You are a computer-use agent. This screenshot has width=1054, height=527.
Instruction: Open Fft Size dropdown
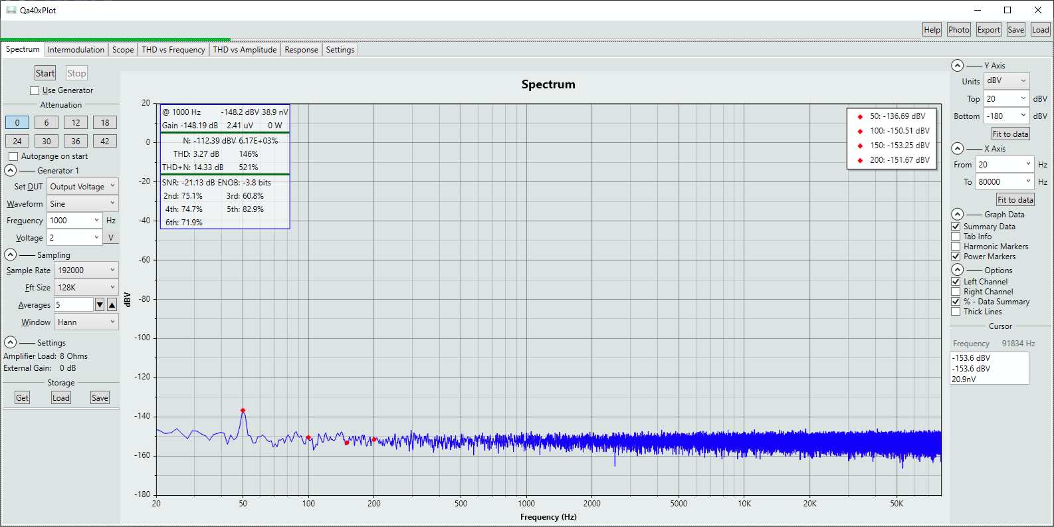pos(86,287)
